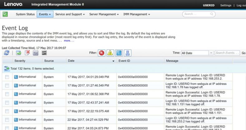Click info icon in 02:22:19.075 AM row
246x130 pixels.
coord(16,111)
